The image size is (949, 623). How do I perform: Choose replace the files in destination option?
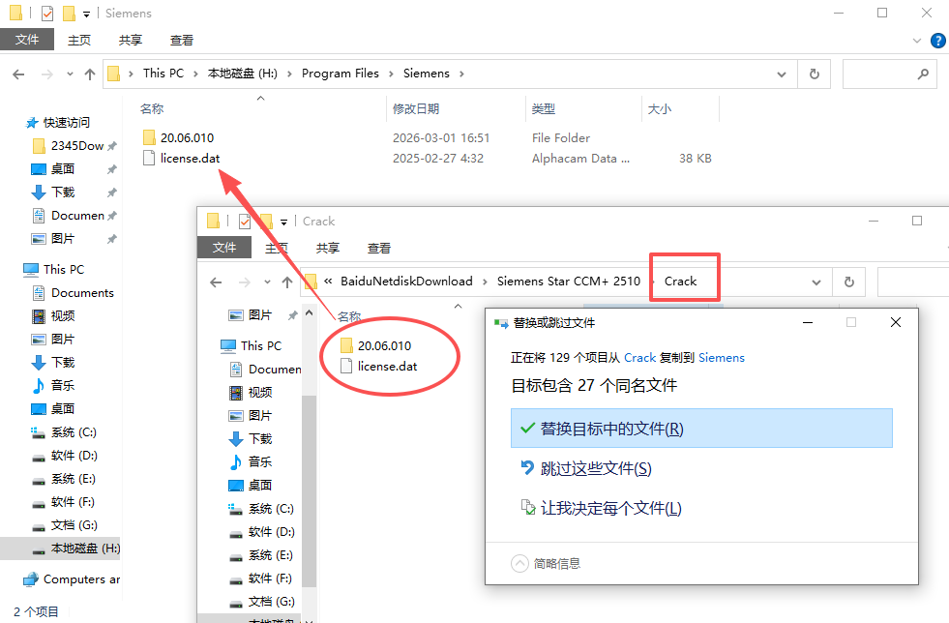coord(610,429)
